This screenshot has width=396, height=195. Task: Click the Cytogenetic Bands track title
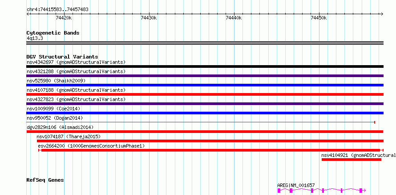click(53, 33)
